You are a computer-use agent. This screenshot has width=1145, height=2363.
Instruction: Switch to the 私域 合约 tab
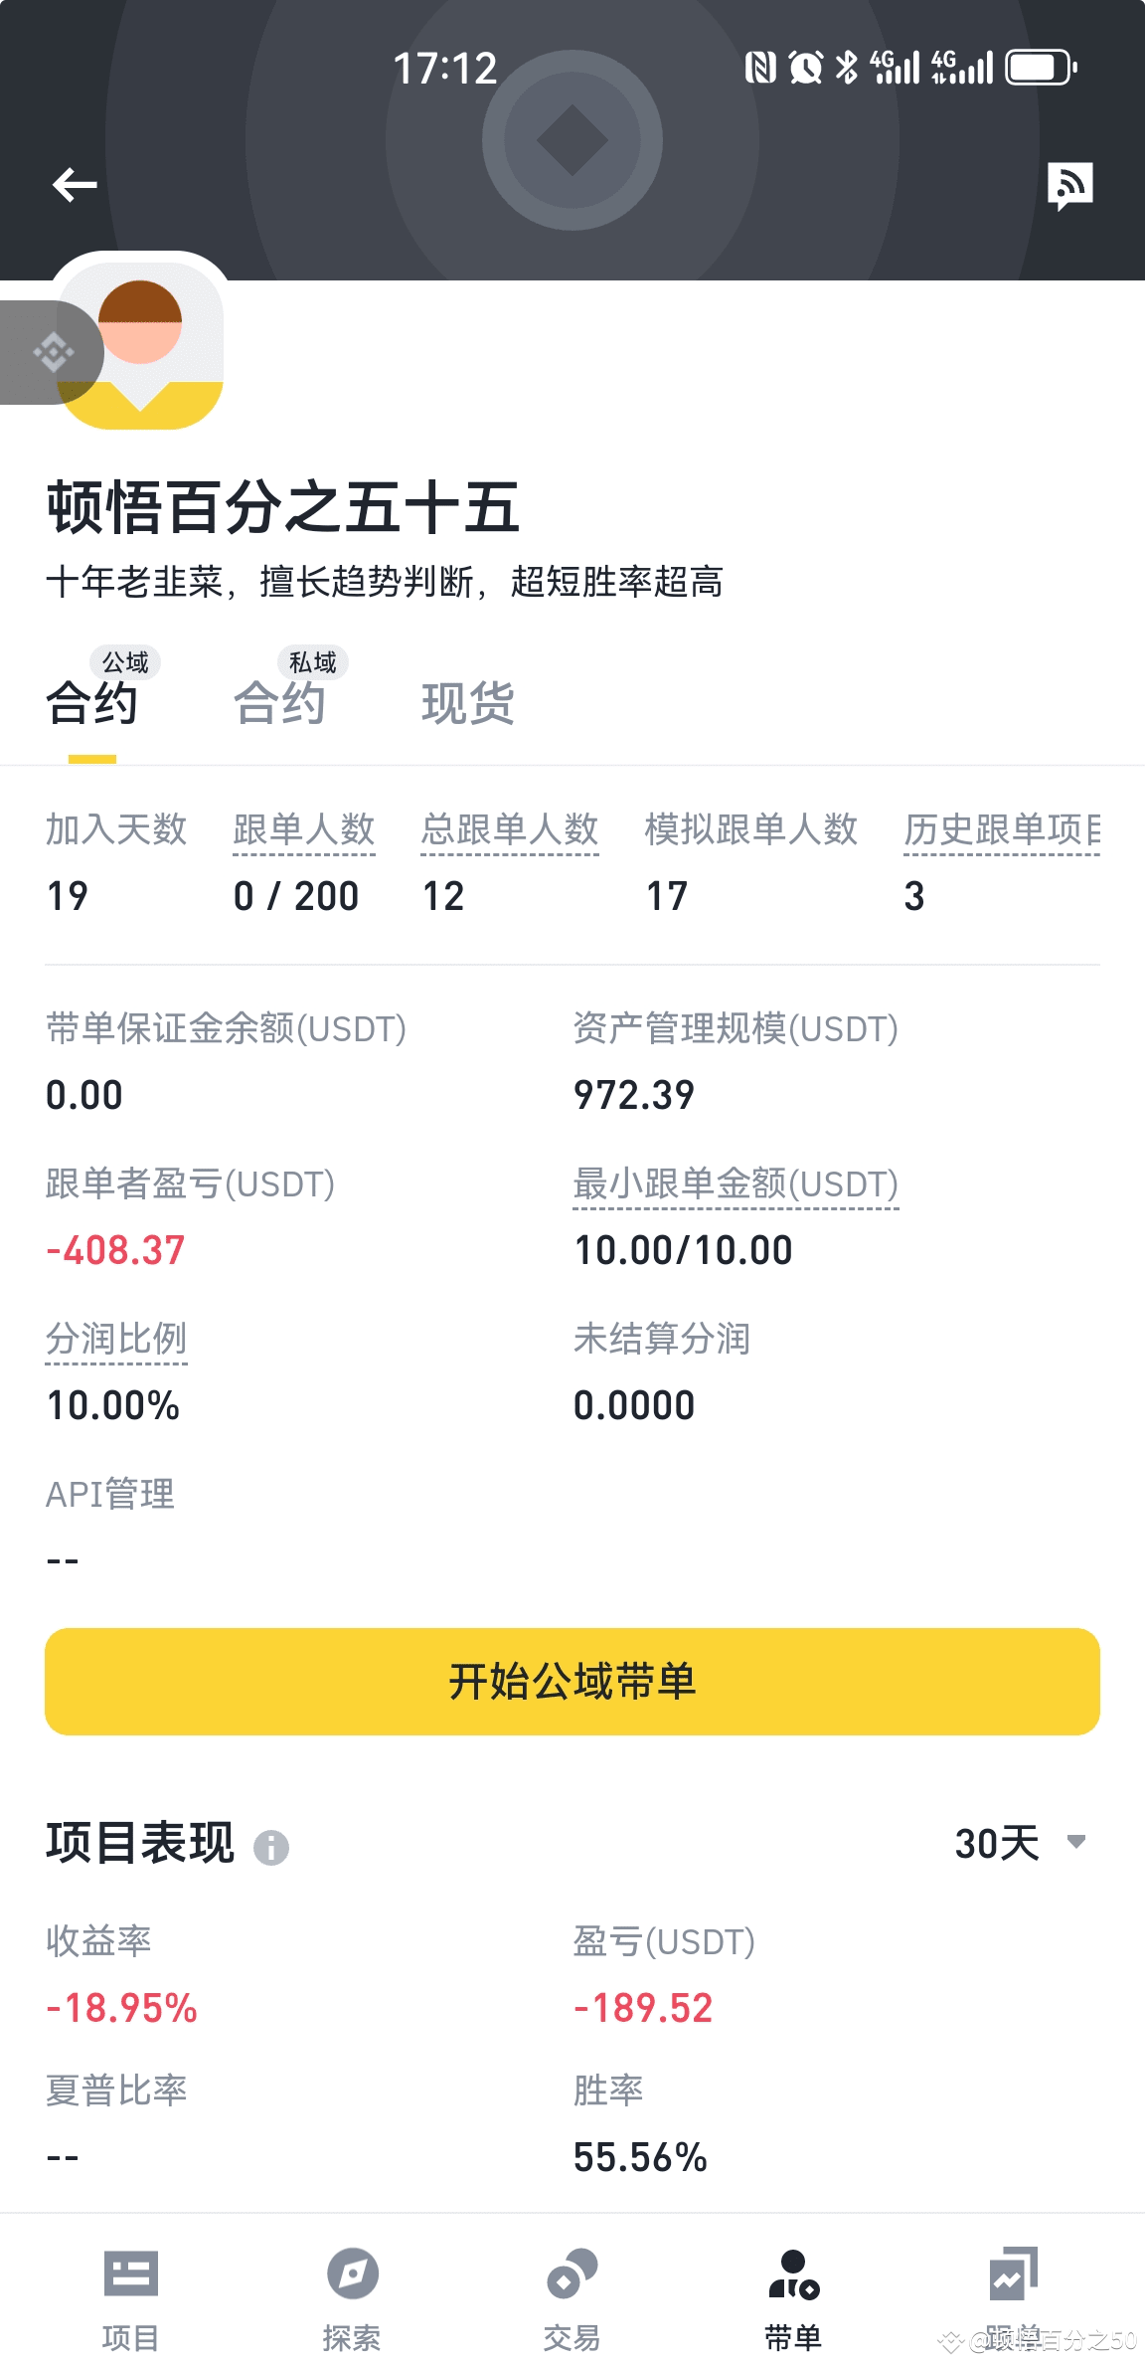tap(280, 702)
